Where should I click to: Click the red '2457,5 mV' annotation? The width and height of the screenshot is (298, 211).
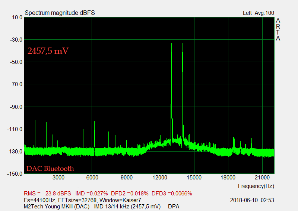pyautogui.click(x=48, y=51)
